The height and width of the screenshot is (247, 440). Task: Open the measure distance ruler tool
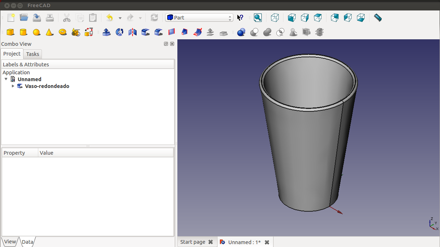tap(378, 18)
